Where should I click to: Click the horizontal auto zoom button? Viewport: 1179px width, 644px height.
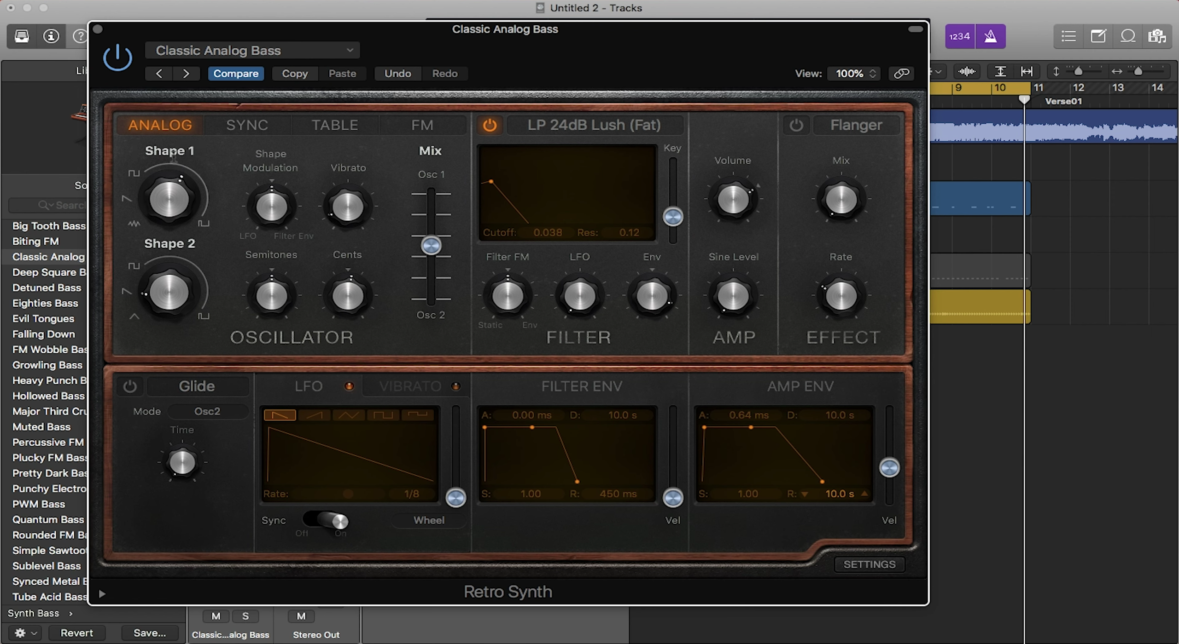click(1027, 71)
